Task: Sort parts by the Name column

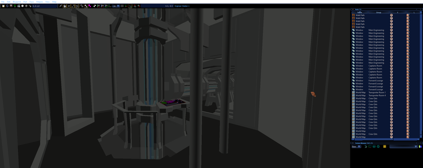Action: [x=360, y=13]
